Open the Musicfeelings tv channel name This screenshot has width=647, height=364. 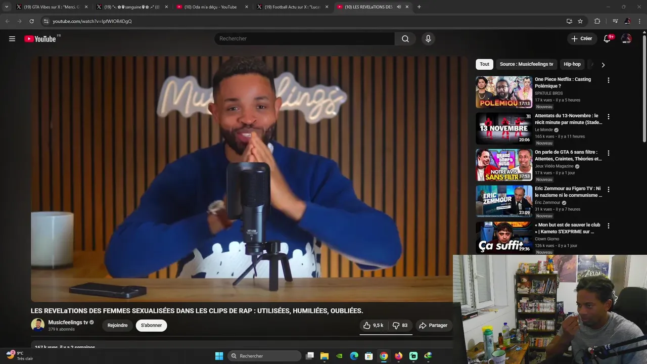[x=68, y=323]
